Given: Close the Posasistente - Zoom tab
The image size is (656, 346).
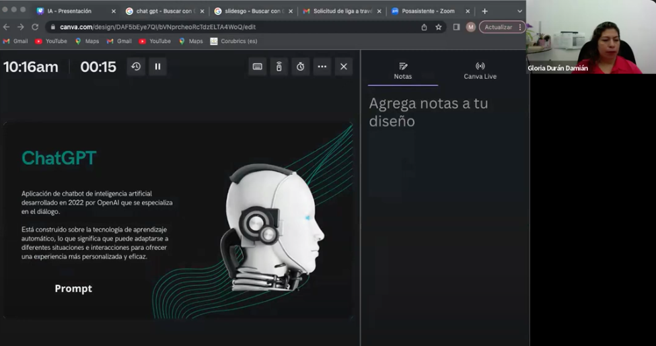Looking at the screenshot, I should (x=468, y=11).
